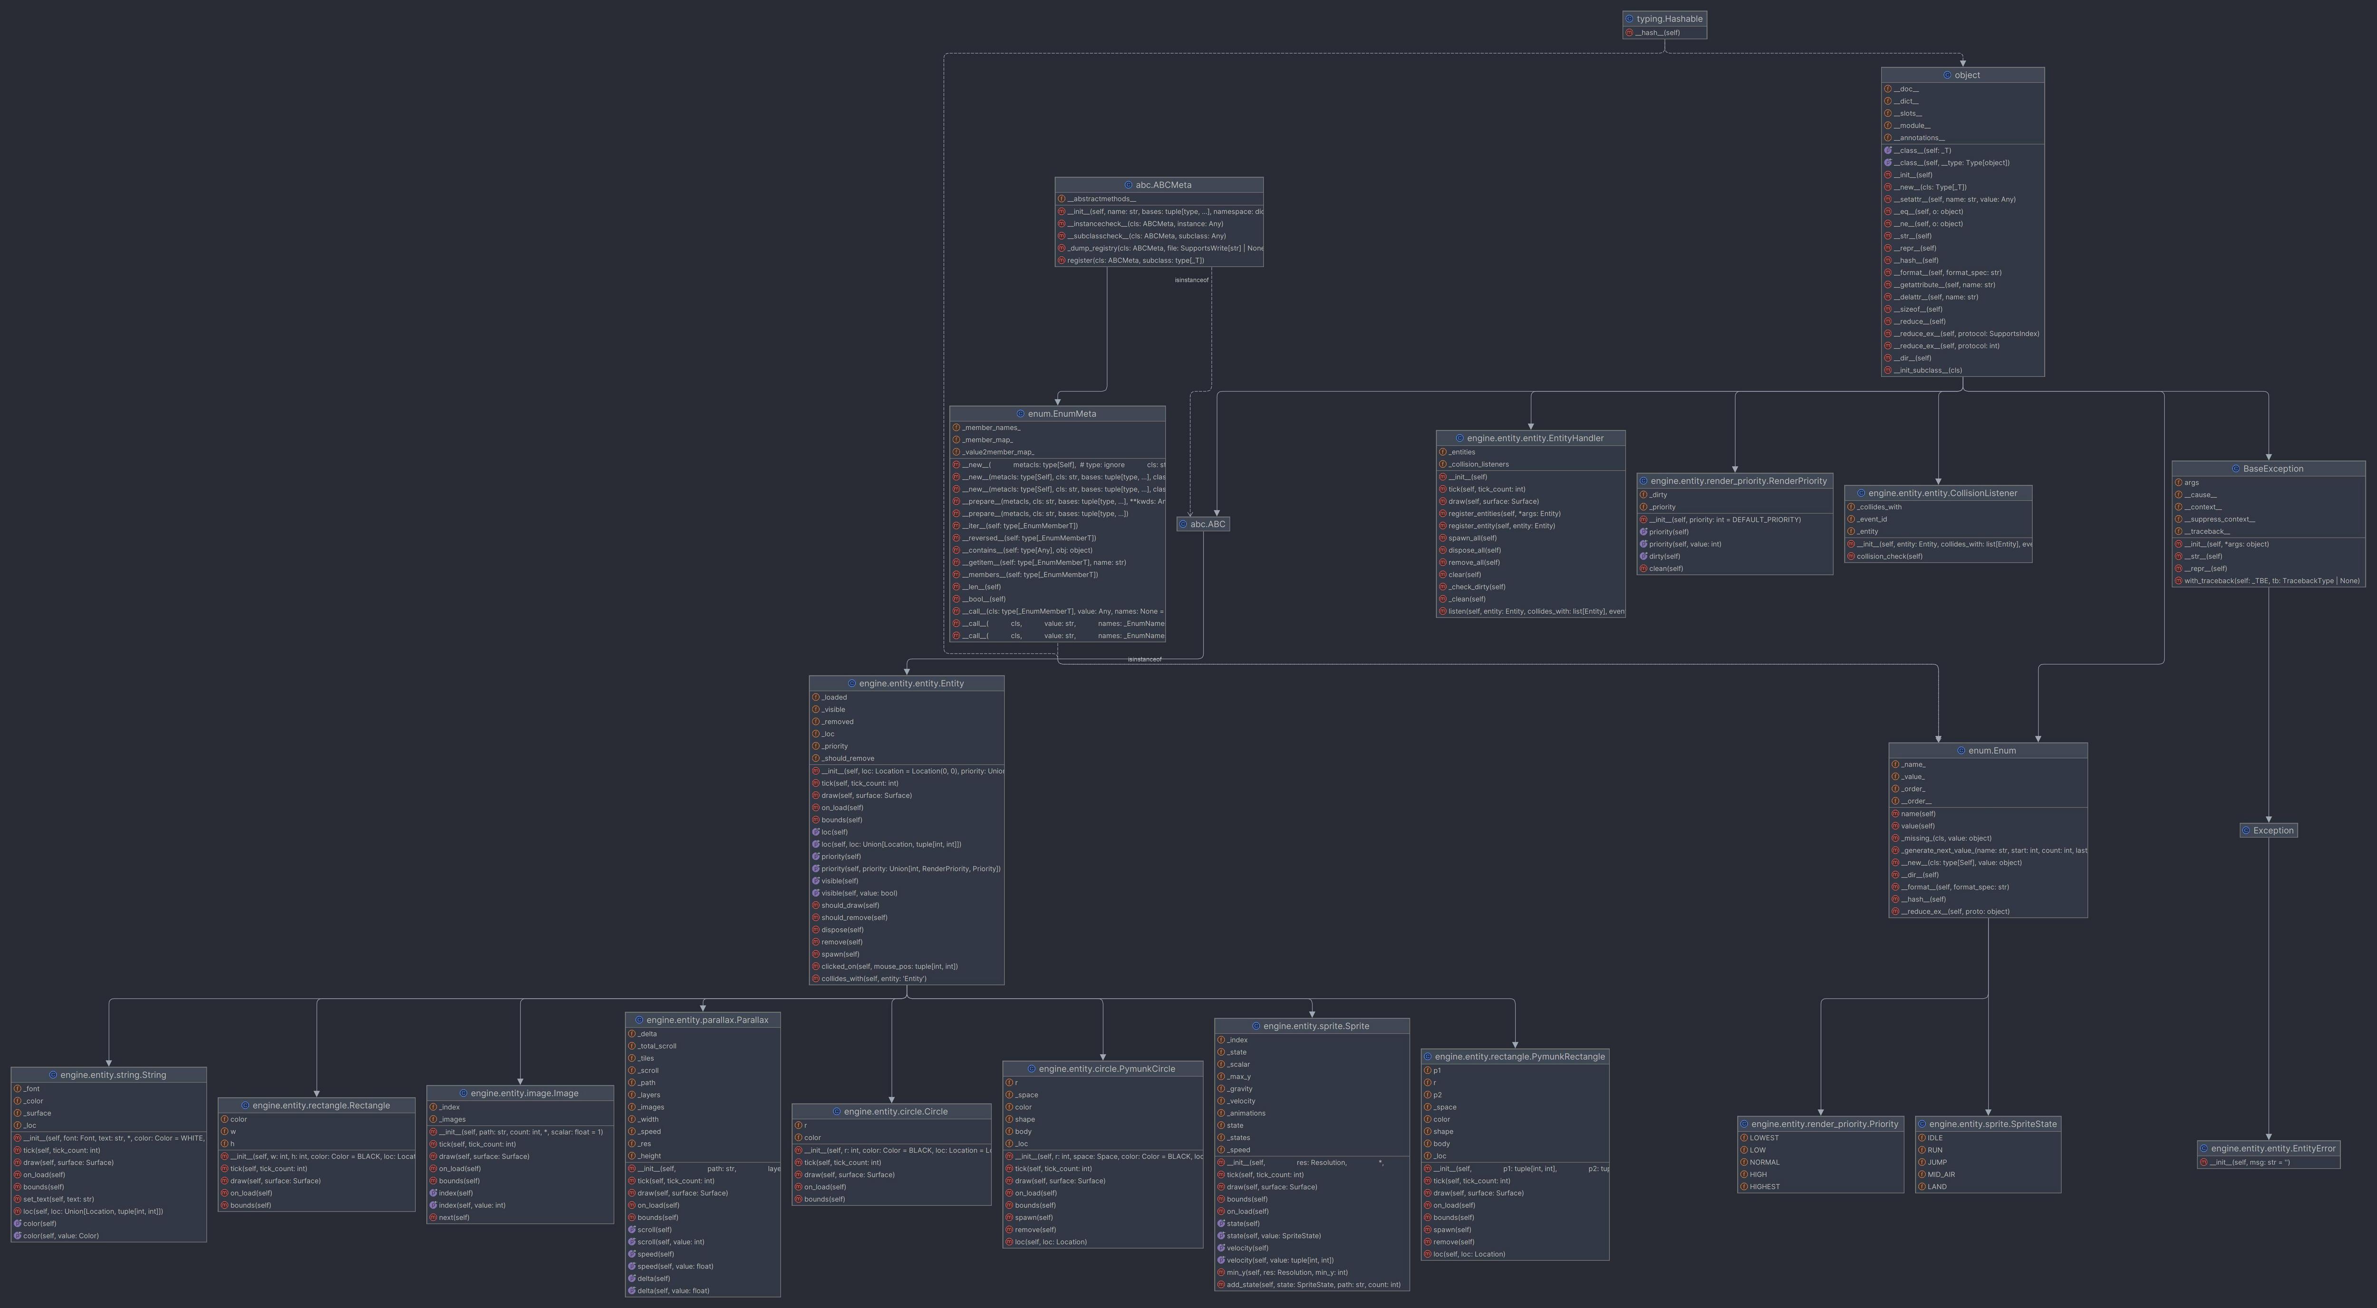Select the rectangle.Rectangle class icon
The width and height of the screenshot is (2377, 1308).
pos(245,1106)
